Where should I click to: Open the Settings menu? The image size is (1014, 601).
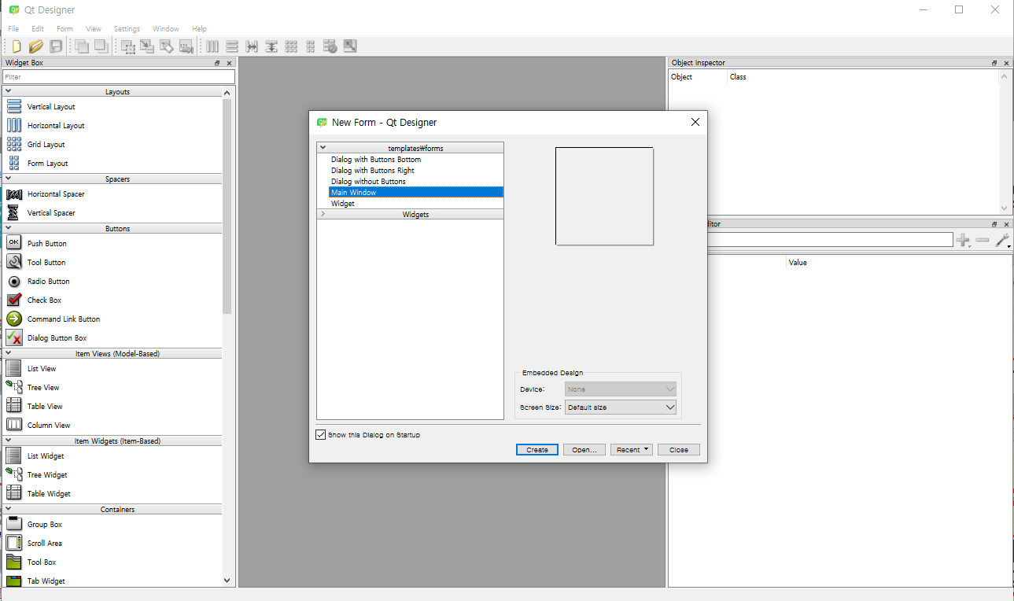(127, 29)
